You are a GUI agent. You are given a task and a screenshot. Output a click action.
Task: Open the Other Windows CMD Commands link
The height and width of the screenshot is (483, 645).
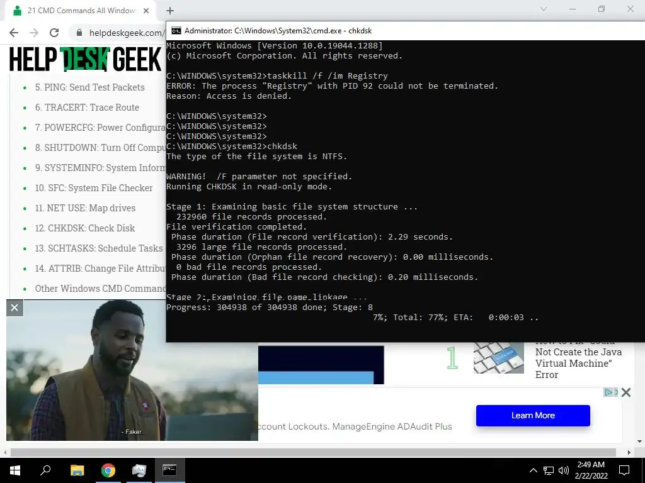100,288
